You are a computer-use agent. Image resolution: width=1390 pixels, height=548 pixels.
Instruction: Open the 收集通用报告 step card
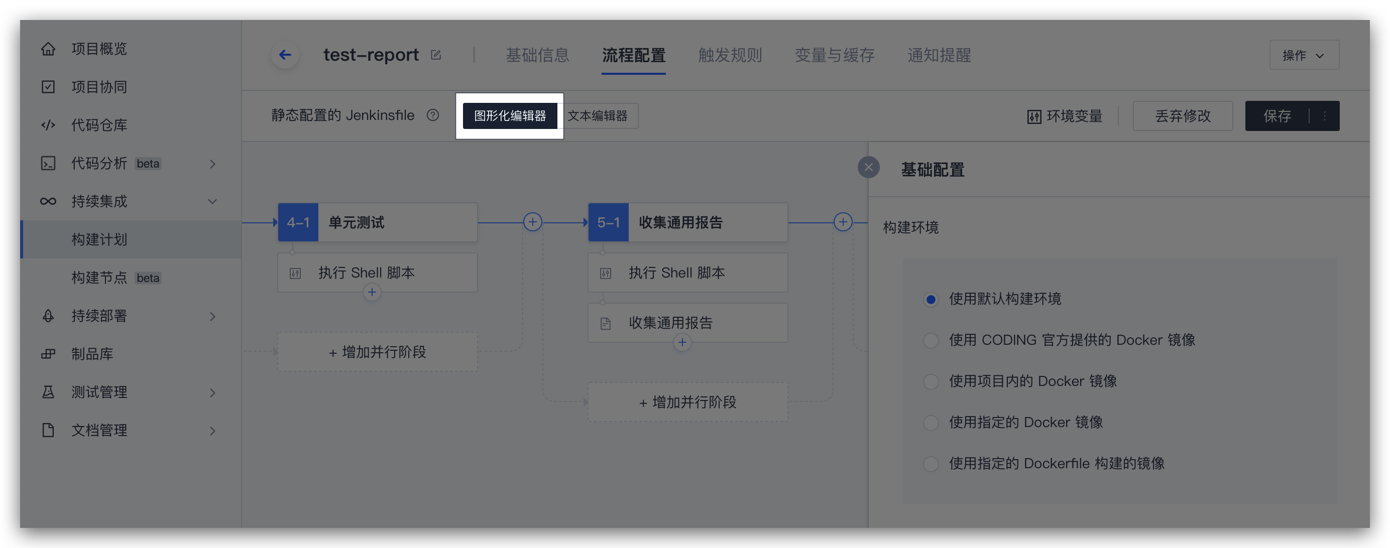coord(687,323)
